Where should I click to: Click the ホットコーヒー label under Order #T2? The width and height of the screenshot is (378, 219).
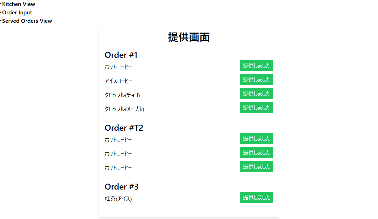click(x=118, y=139)
